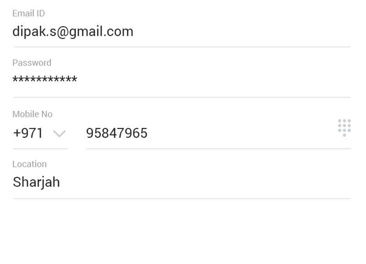The width and height of the screenshot is (366, 264).
Task: Focus the Email ID field with dipak.s@gmail.com
Action: coord(182,32)
